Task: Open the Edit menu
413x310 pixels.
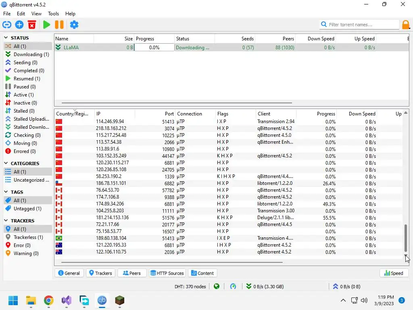Action: pyautogui.click(x=21, y=13)
